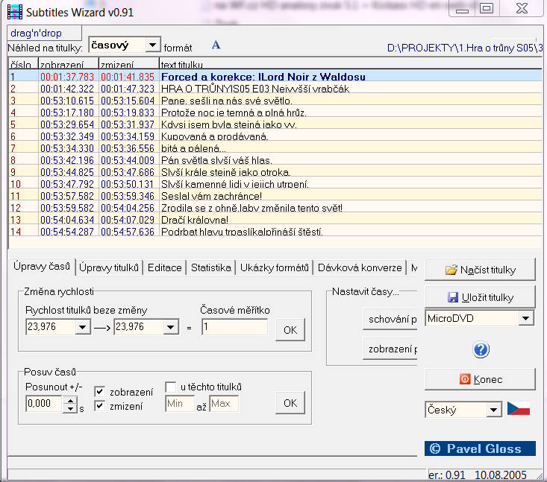Toggle the zobrazení checkbox
This screenshot has width=547, height=482.
[100, 391]
